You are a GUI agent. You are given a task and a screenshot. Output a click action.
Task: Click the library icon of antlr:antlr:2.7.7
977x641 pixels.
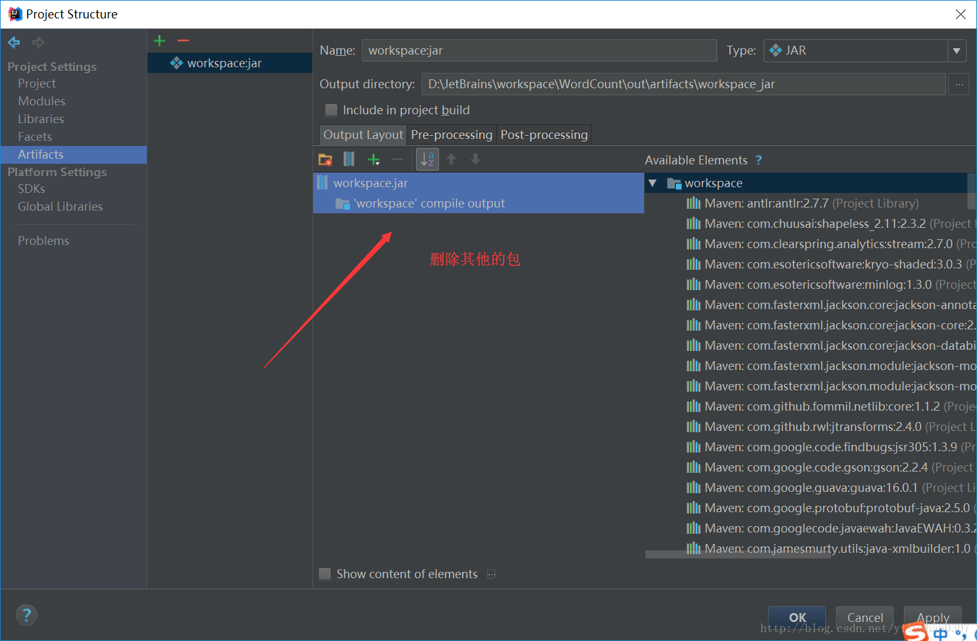tap(694, 203)
